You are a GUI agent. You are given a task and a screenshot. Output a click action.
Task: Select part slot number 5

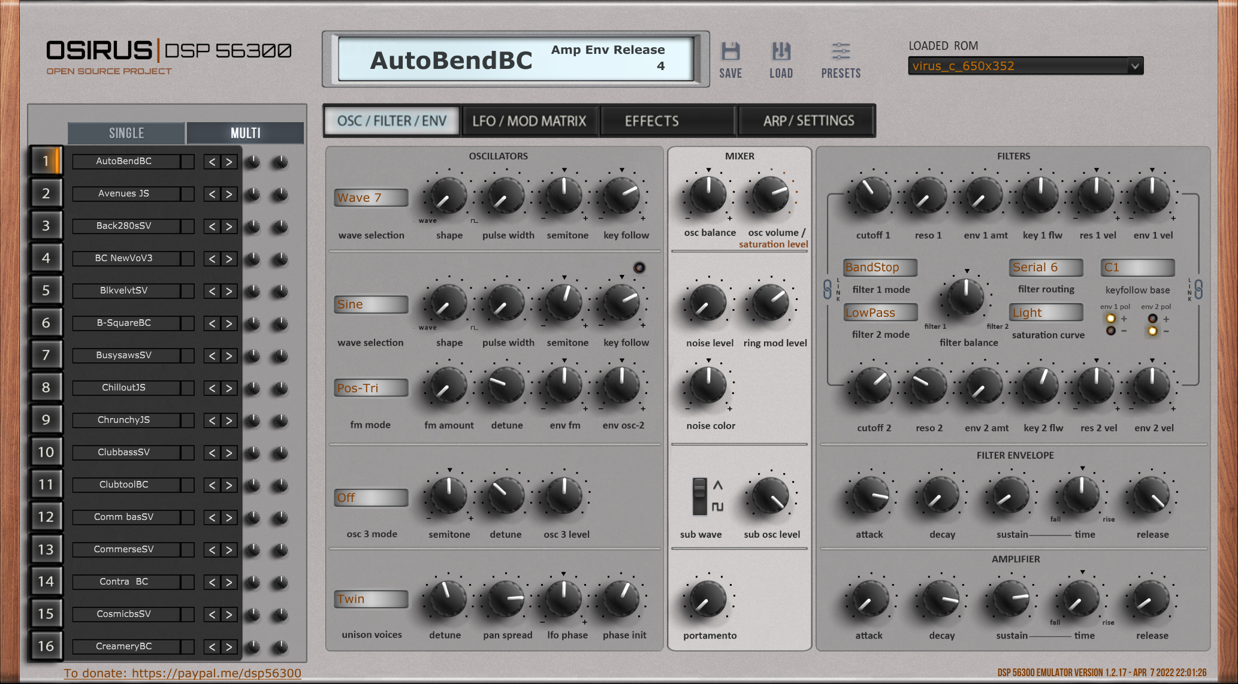pos(46,290)
